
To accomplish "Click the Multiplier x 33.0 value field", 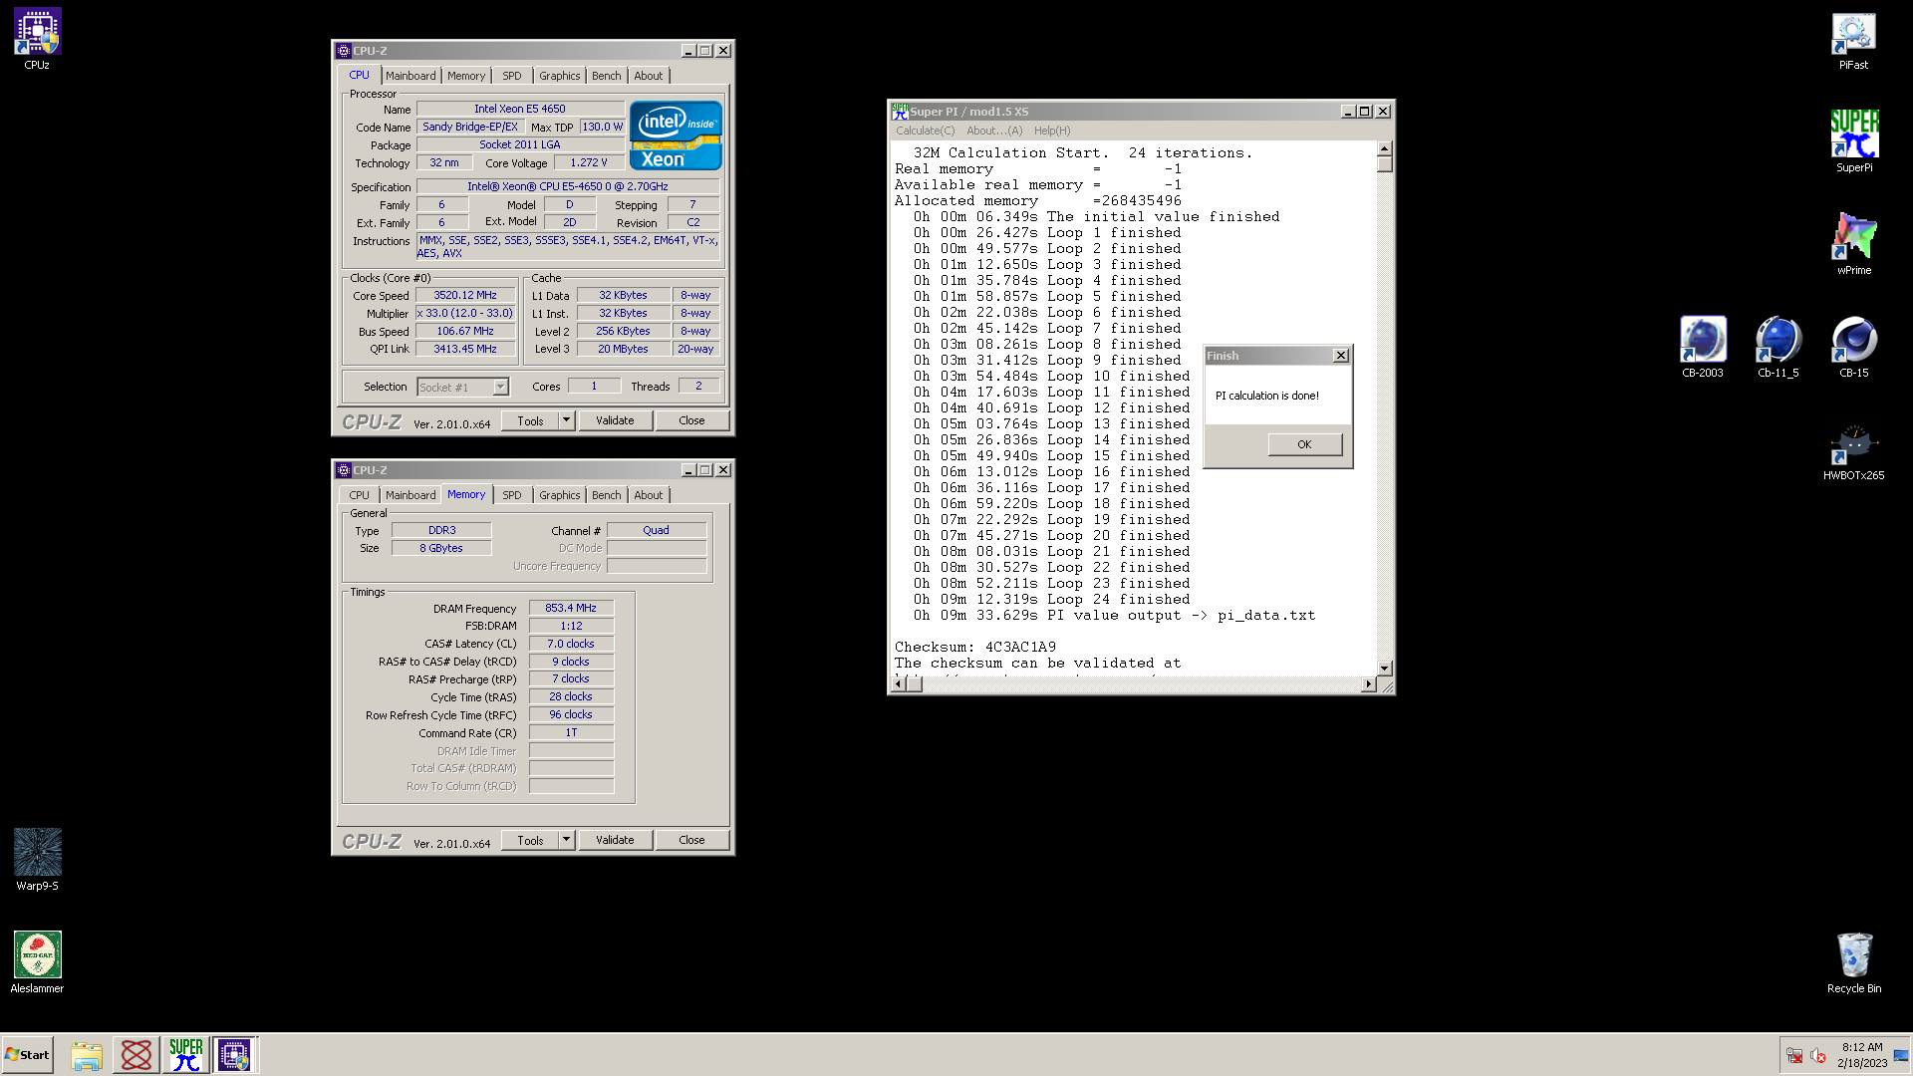I will click(465, 313).
